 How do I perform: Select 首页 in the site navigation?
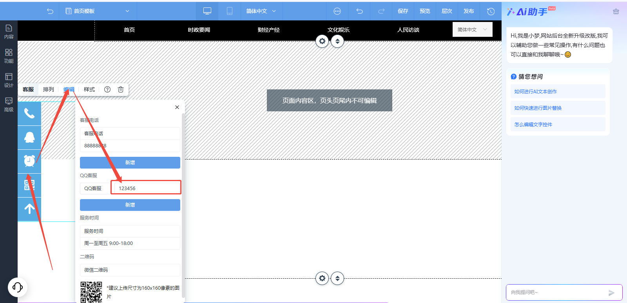pyautogui.click(x=129, y=30)
